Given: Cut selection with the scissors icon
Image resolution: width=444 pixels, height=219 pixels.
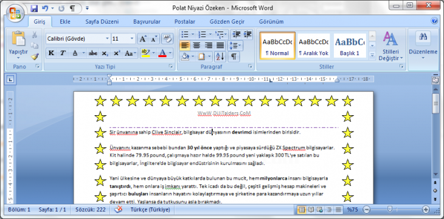Looking at the screenshot, I should point(35,35).
